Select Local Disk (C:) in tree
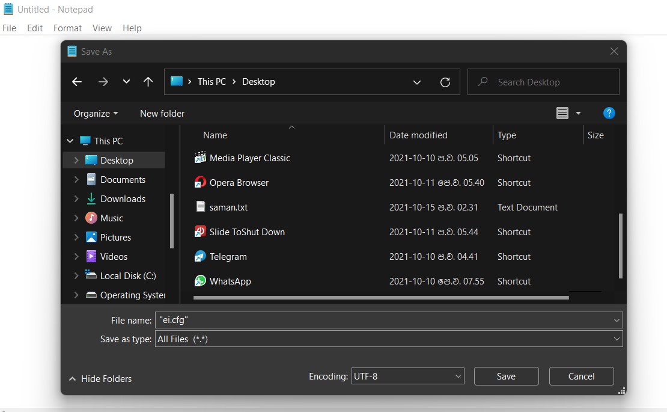 point(128,276)
